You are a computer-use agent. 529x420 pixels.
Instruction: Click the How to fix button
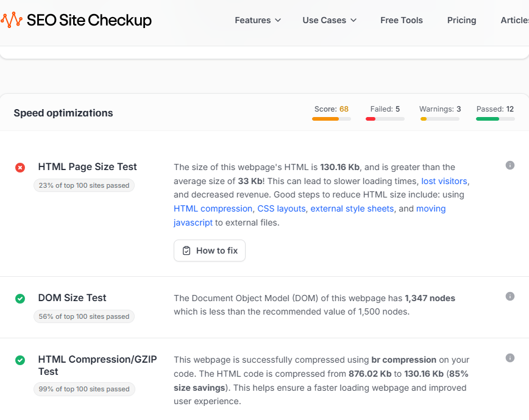pyautogui.click(x=210, y=251)
